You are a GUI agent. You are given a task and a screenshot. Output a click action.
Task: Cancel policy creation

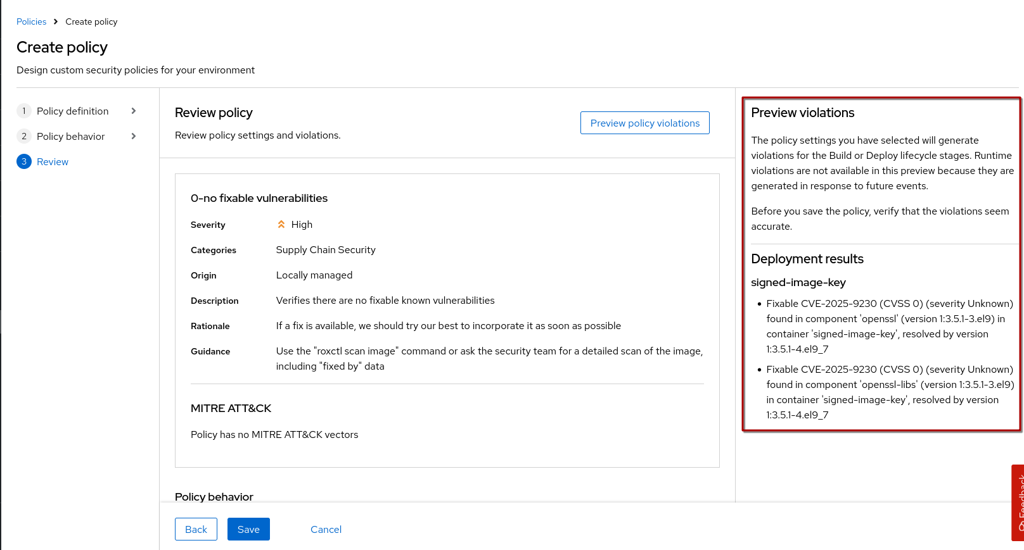tap(326, 530)
